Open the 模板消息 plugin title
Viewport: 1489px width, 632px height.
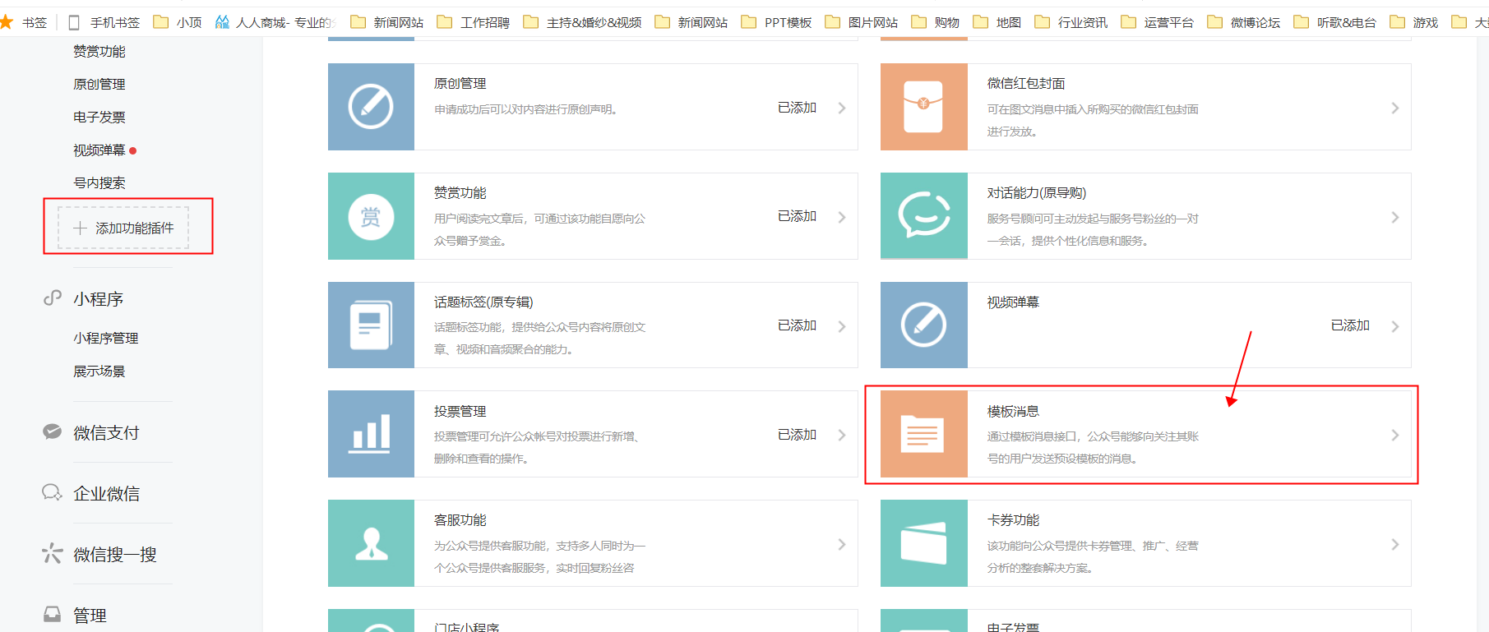pyautogui.click(x=1013, y=411)
